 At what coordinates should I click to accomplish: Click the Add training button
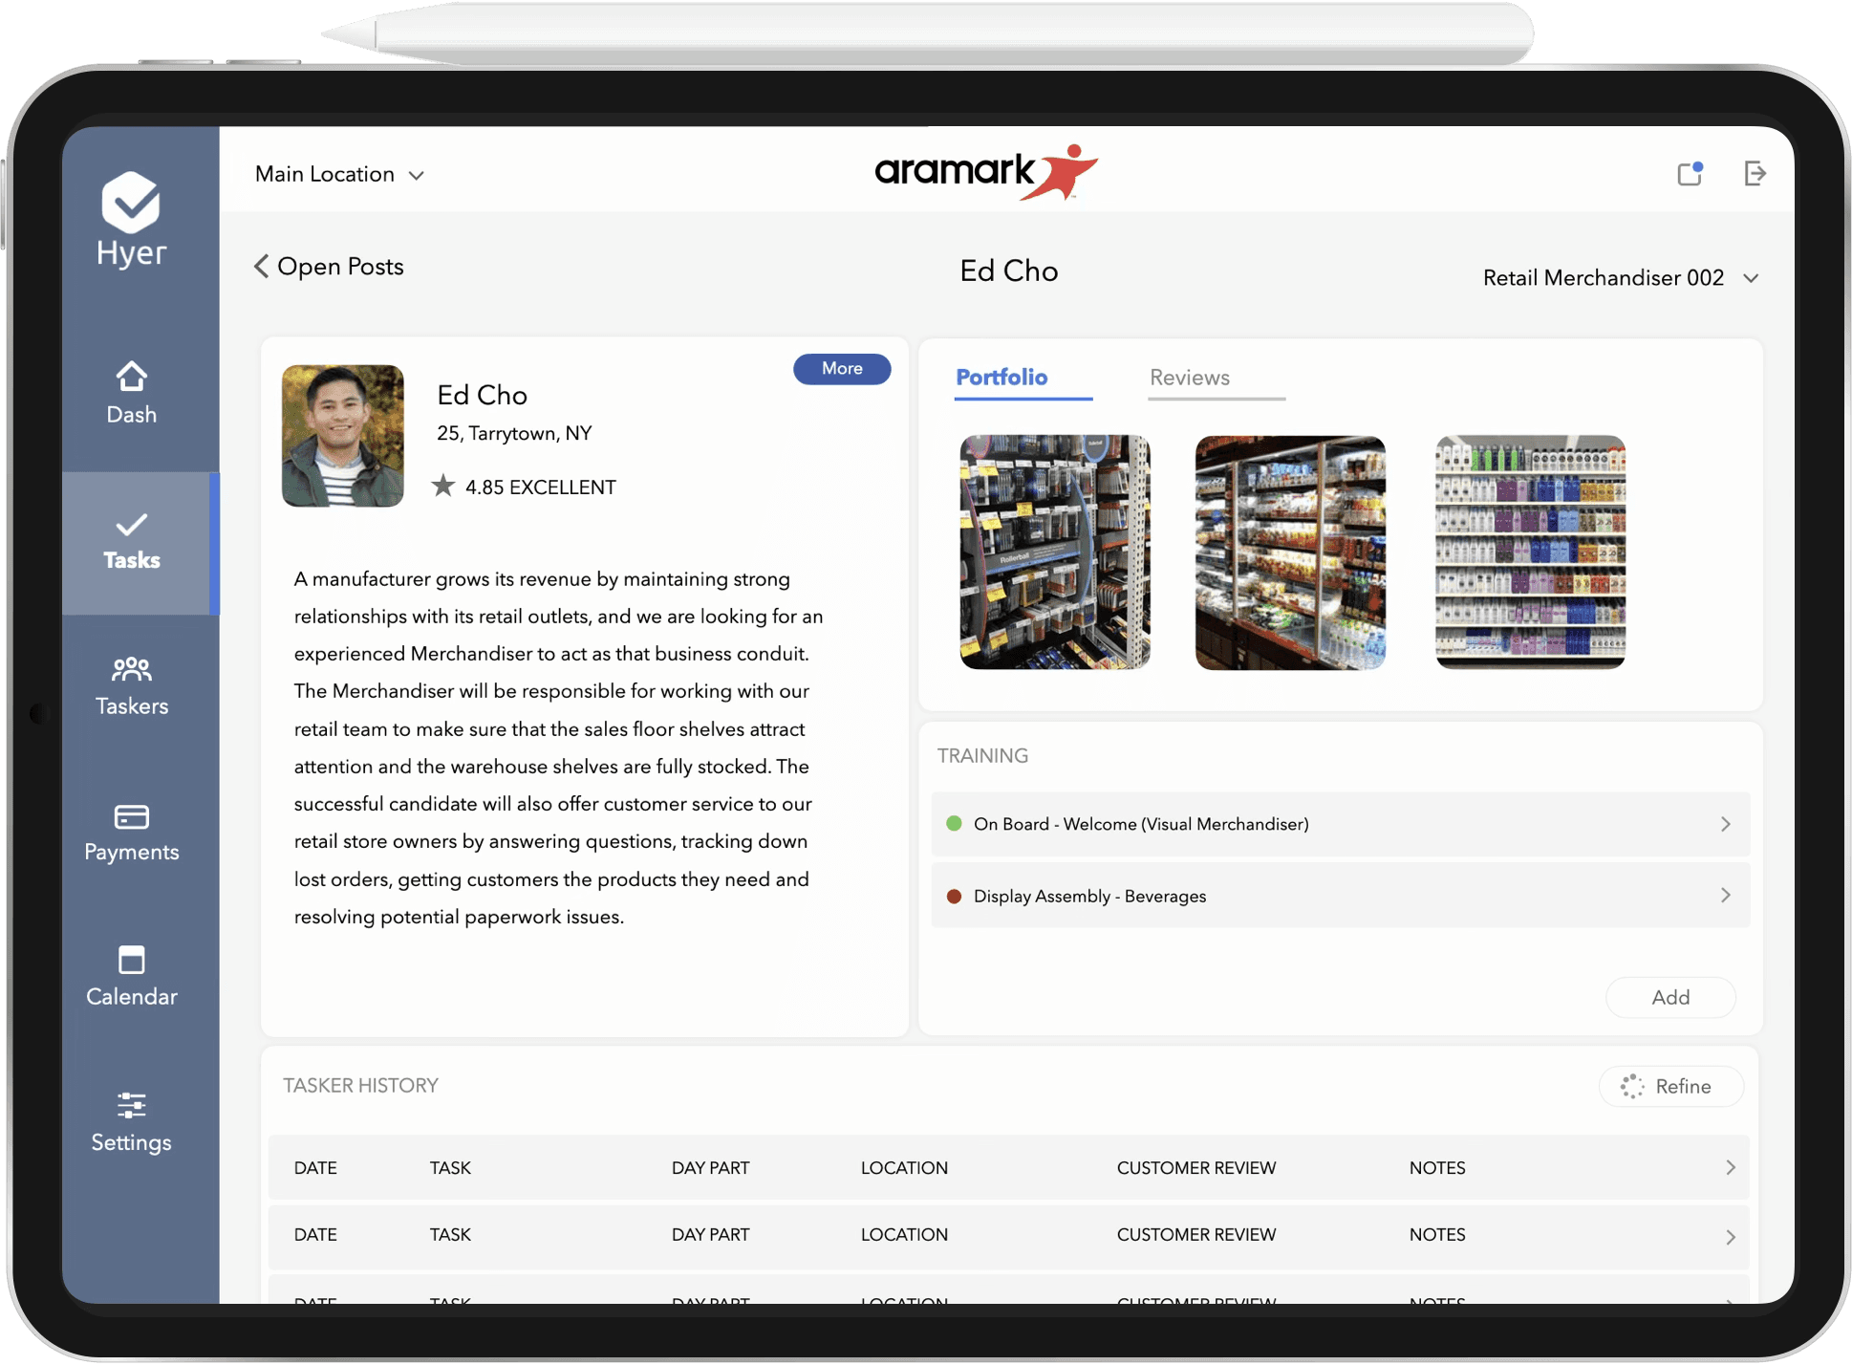(x=1670, y=997)
